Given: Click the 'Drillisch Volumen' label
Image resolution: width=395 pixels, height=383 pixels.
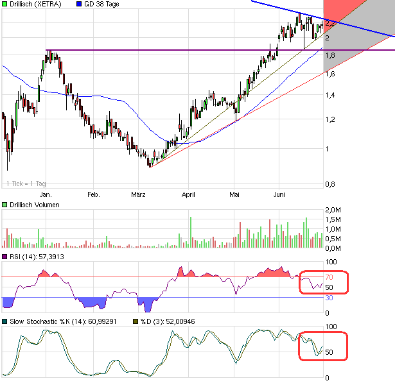Looking at the screenshot, I should (x=35, y=205).
